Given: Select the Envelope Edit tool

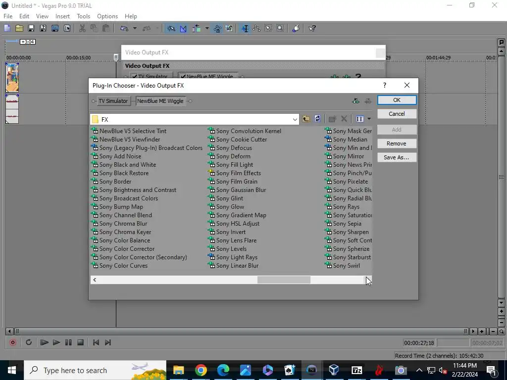Looking at the screenshot, I should (256, 28).
